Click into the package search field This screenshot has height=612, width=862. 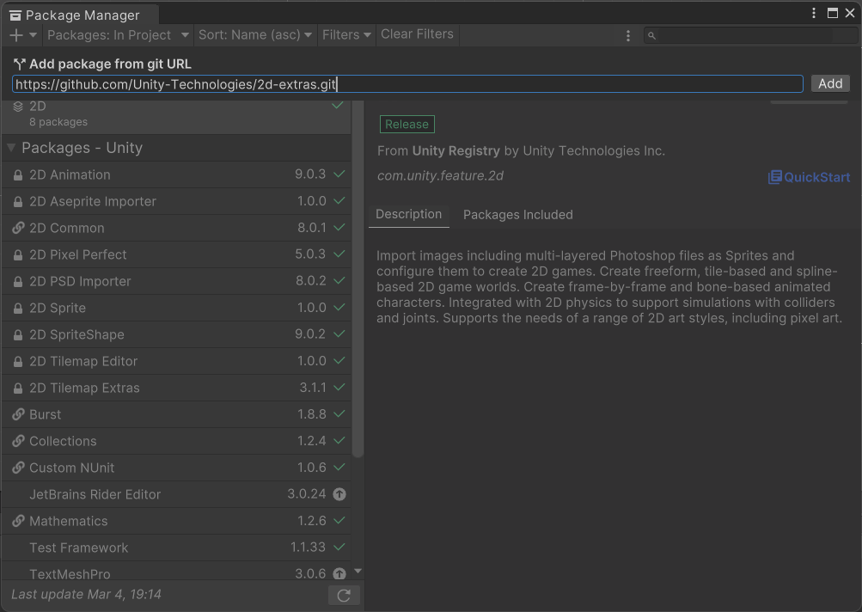coord(750,36)
